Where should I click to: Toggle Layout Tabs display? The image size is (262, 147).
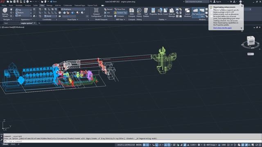(202, 13)
